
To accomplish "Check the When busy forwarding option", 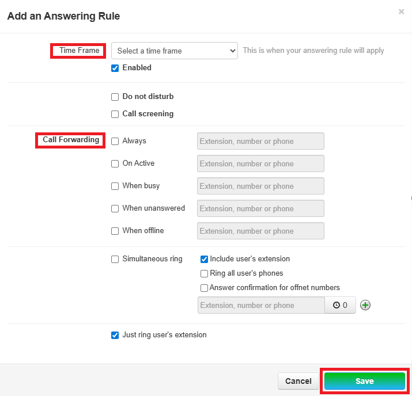I will click(x=115, y=186).
